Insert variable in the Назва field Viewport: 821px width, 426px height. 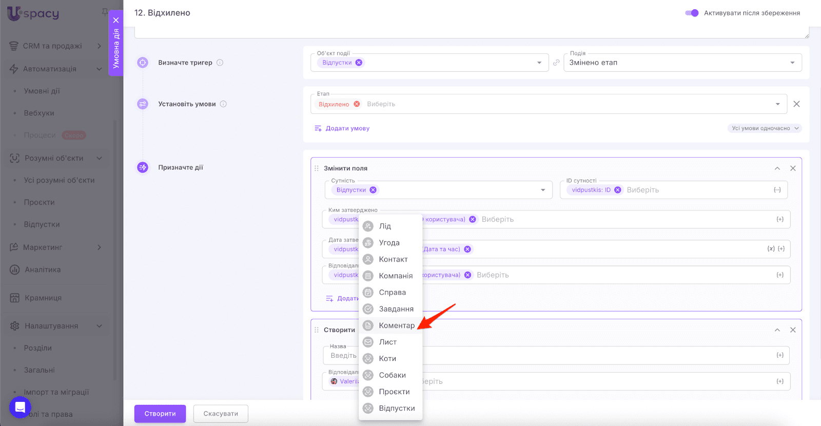pyautogui.click(x=780, y=355)
